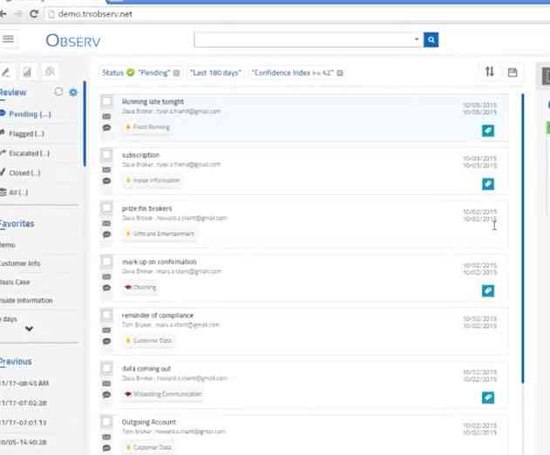Screen dimensions: 550x455
Task: Open previous search 11/17-08:45 AM
Action: [x=24, y=383]
